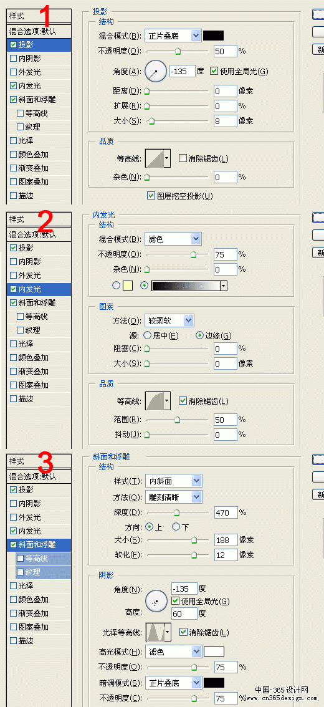Viewport: 324px width, 707px height.
Task: Click the white highlight mode color box
Action: [x=214, y=652]
